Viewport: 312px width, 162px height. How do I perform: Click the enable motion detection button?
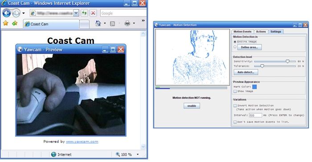point(192,106)
